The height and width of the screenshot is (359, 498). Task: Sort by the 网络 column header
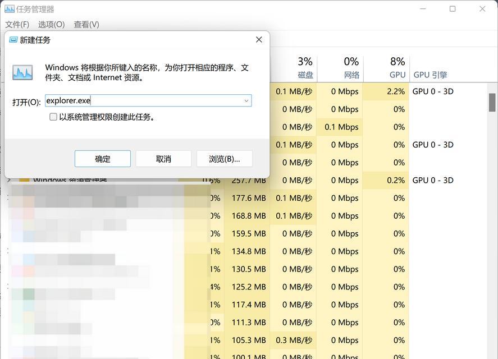(x=340, y=68)
